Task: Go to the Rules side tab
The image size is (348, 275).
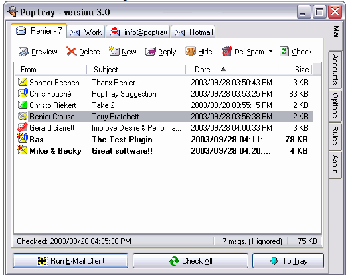Action: pyautogui.click(x=335, y=135)
